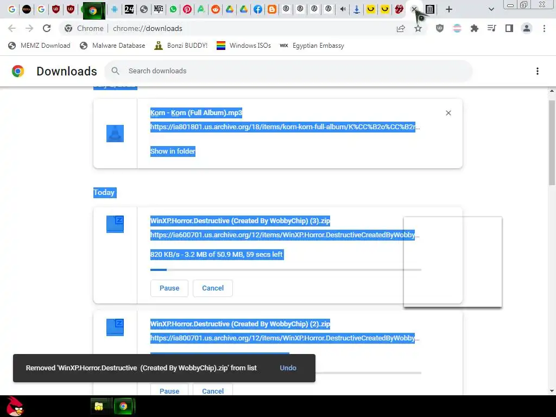The height and width of the screenshot is (417, 556).
Task: Open the Pinterest tab
Action: (187, 9)
